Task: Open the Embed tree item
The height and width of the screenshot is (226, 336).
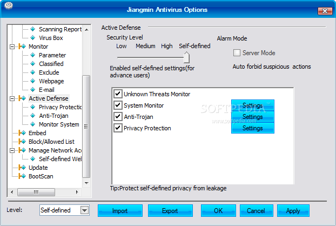Action: click(x=37, y=133)
